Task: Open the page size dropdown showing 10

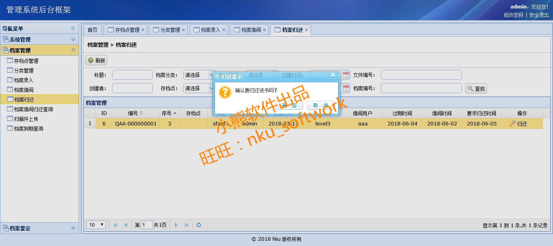Action: [x=97, y=225]
